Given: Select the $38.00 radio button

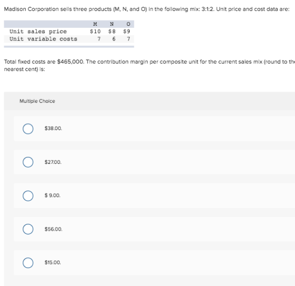Looking at the screenshot, I should click(28, 129).
